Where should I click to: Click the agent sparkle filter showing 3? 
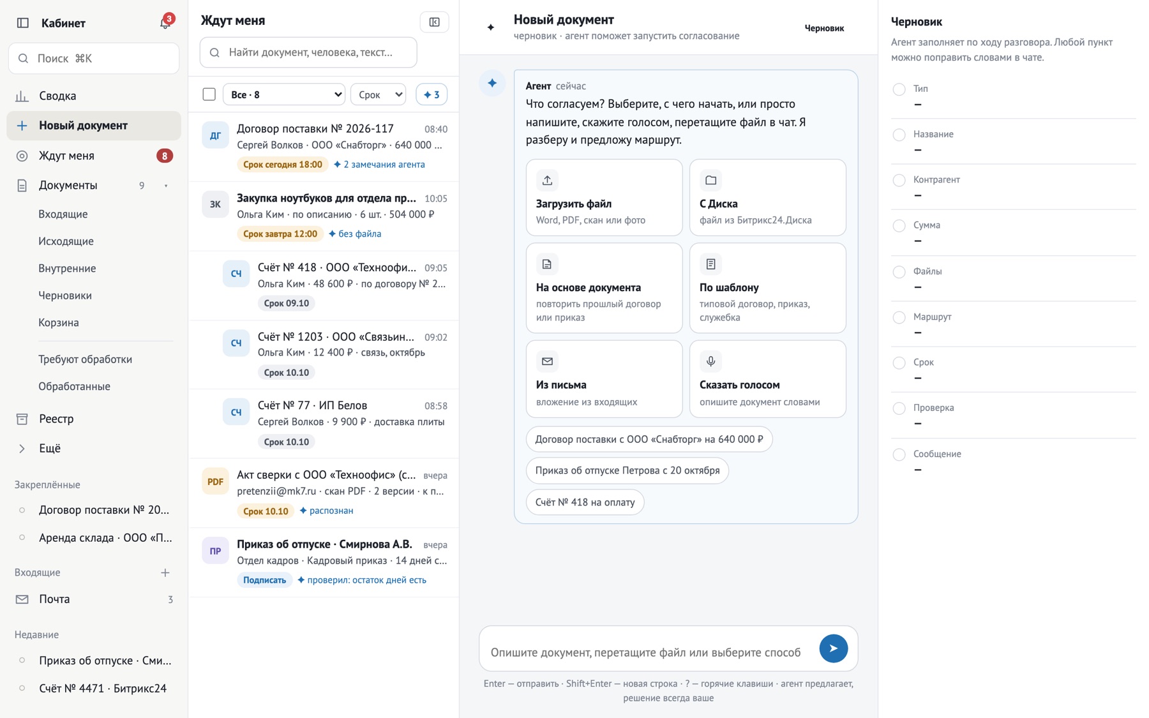pyautogui.click(x=432, y=94)
